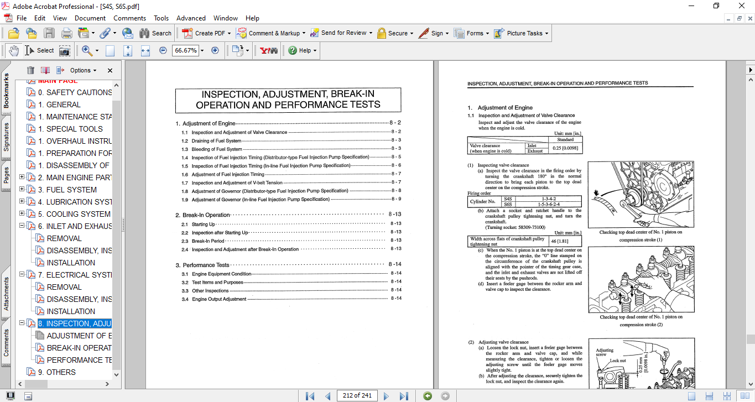Click the Create PDF button

click(204, 33)
